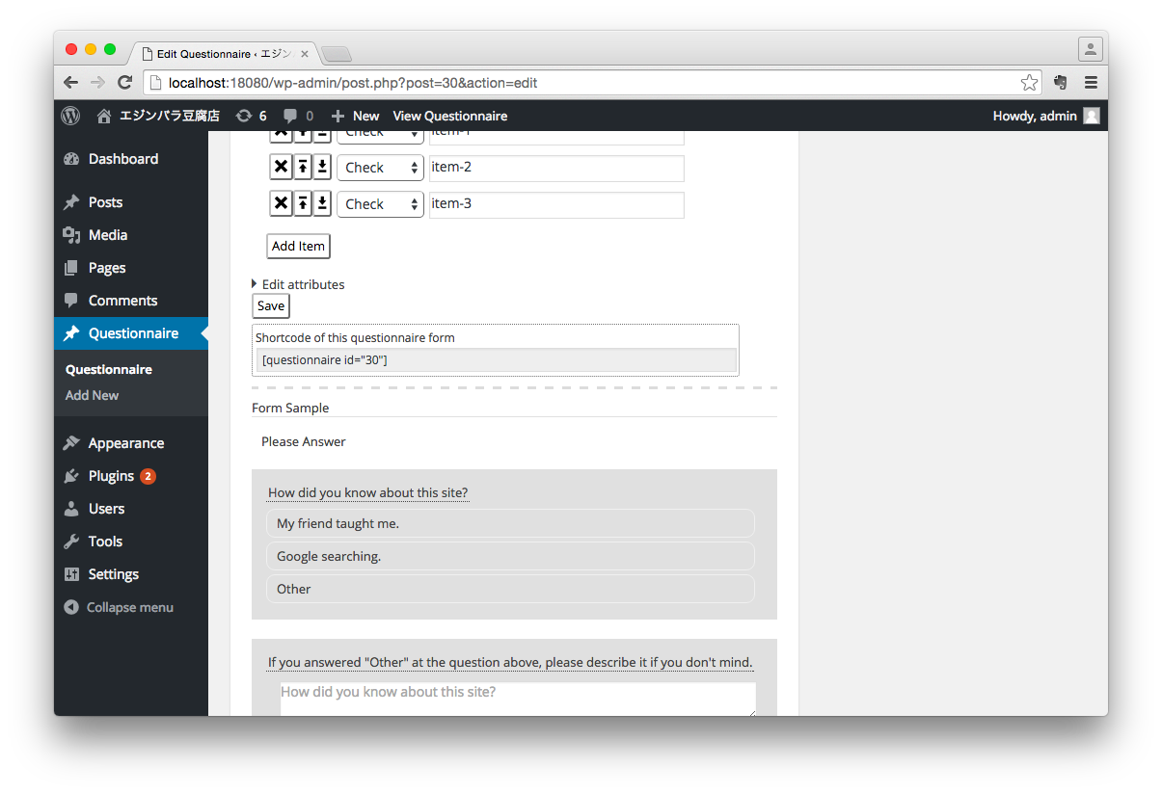Bookmark page with the star icon
The height and width of the screenshot is (793, 1162).
(x=1029, y=83)
